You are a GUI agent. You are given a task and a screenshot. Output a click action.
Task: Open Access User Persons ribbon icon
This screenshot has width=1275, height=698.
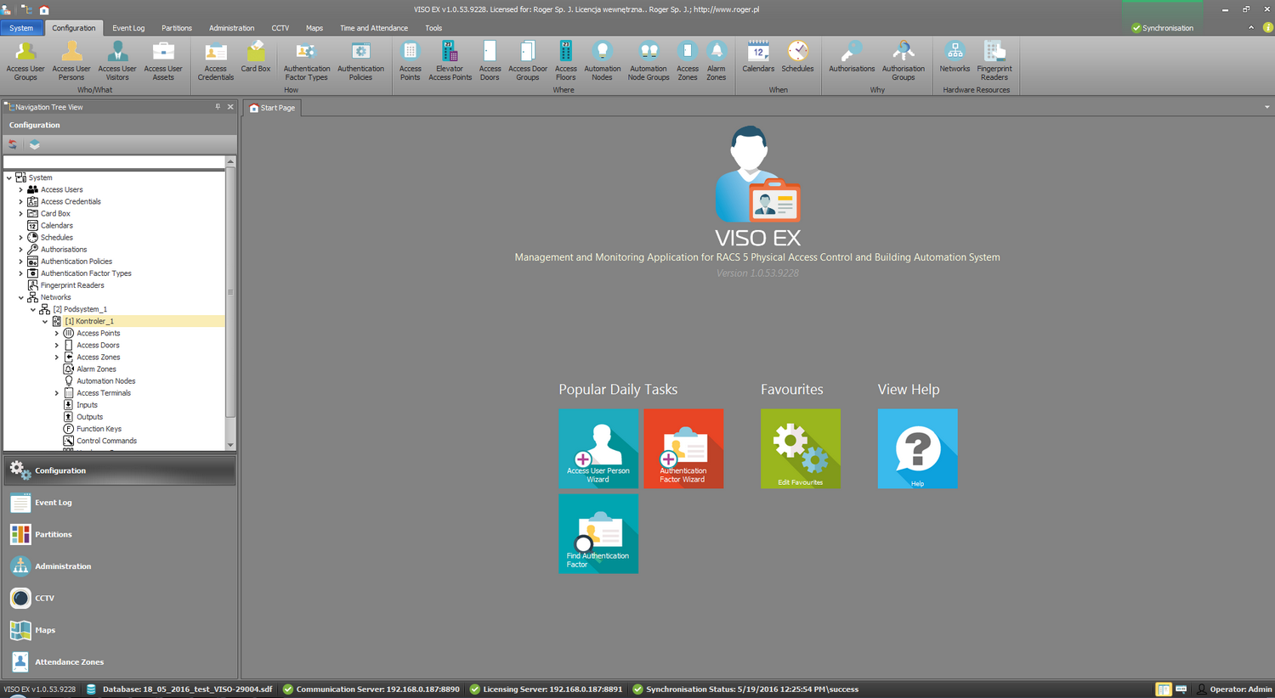[x=71, y=61]
